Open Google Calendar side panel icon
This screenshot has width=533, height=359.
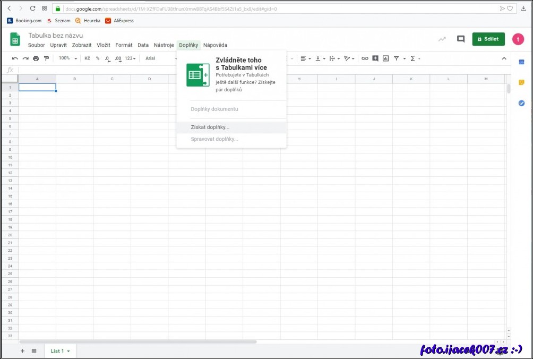click(x=521, y=62)
